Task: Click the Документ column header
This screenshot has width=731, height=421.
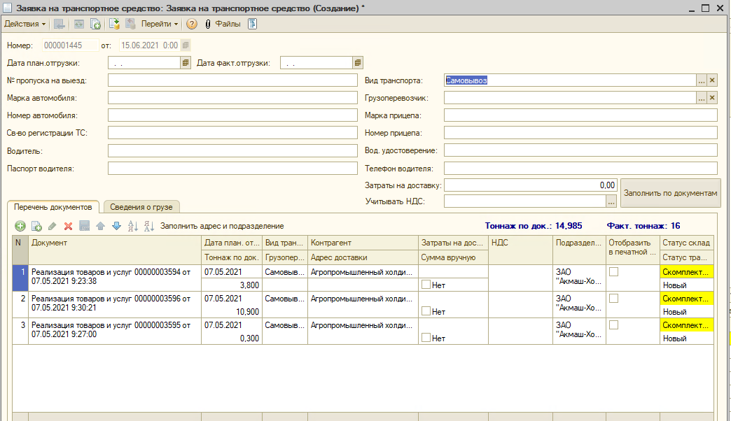Action: click(x=115, y=250)
